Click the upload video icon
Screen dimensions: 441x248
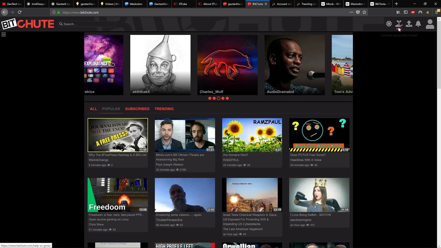click(x=409, y=24)
